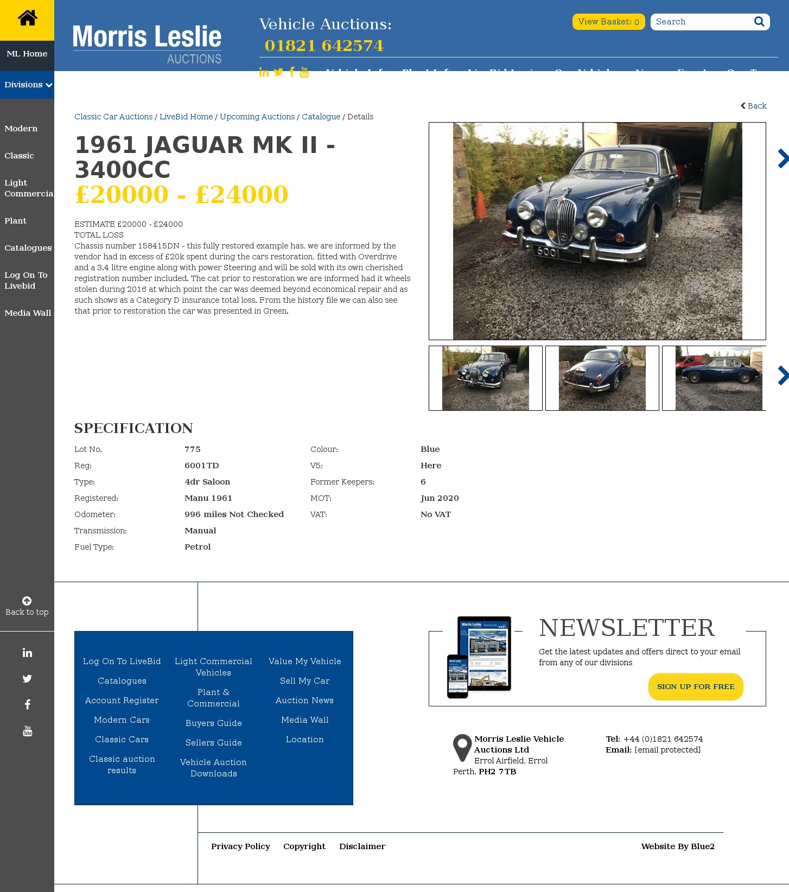
Task: Open YouTube icon in header
Action: 304,72
